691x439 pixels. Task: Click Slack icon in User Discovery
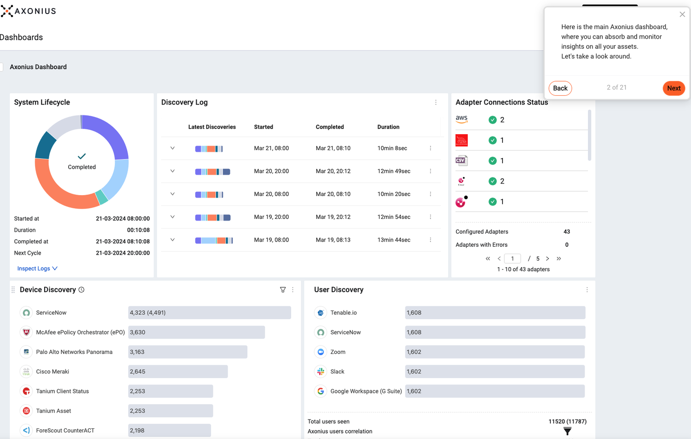pyautogui.click(x=320, y=372)
